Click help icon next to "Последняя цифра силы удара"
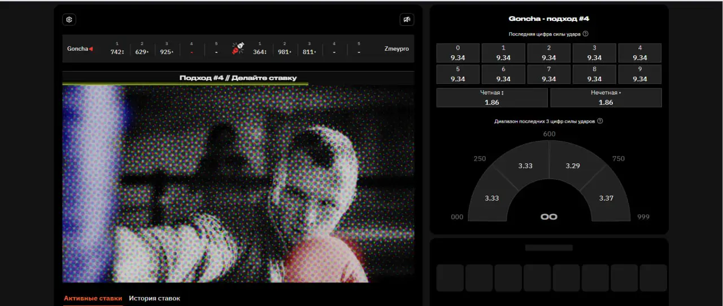This screenshot has width=723, height=306. 585,34
